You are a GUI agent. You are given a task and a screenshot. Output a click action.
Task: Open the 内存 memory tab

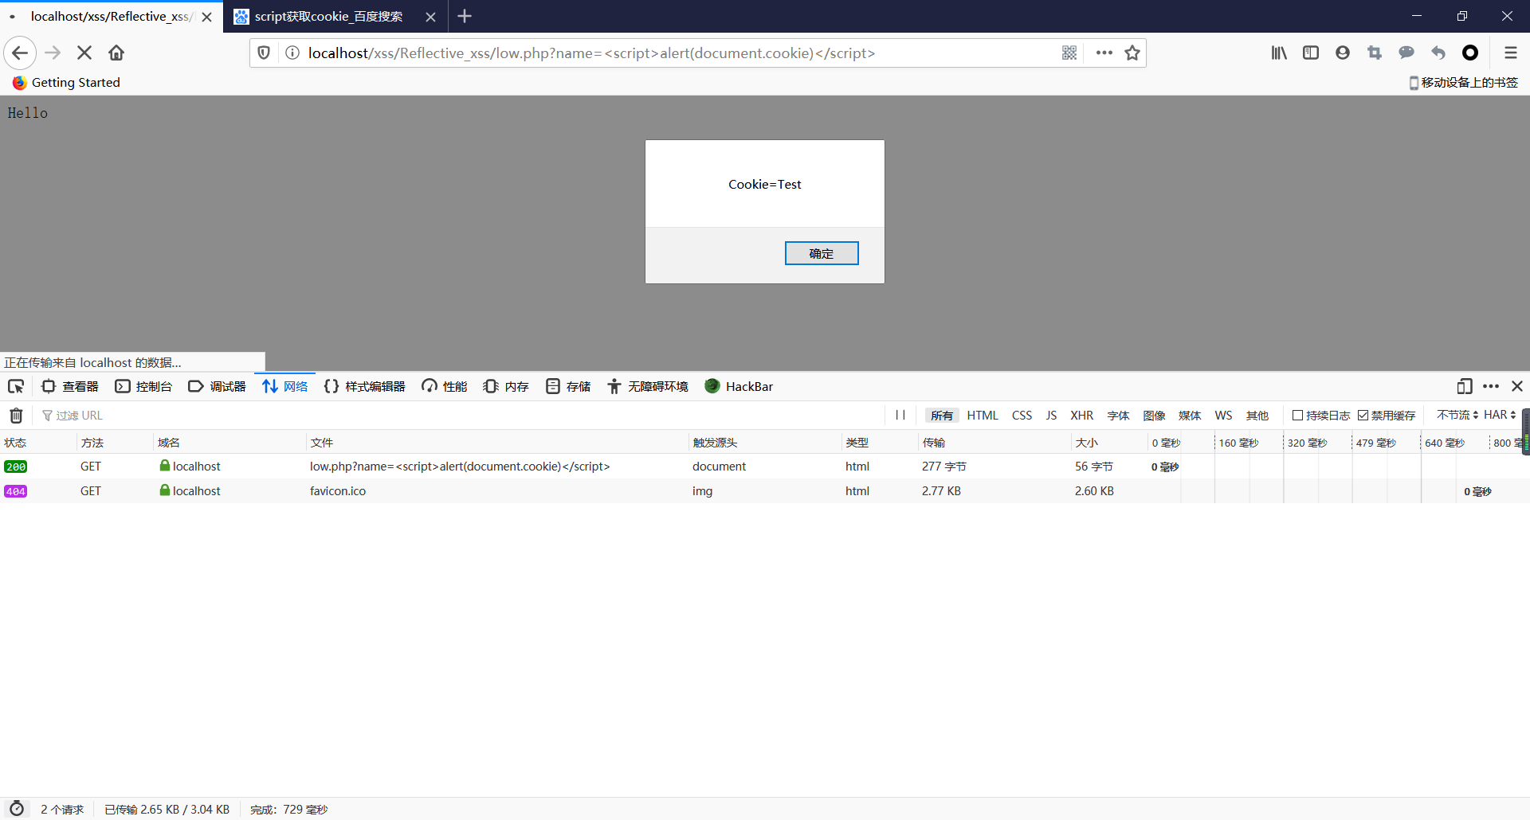tap(506, 387)
